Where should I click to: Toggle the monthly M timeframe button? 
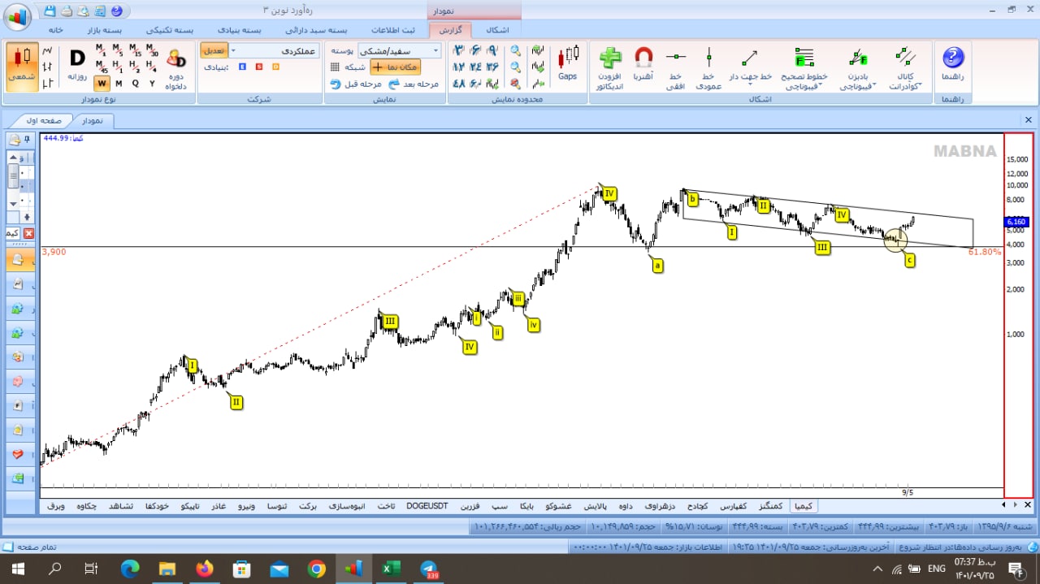coord(119,83)
